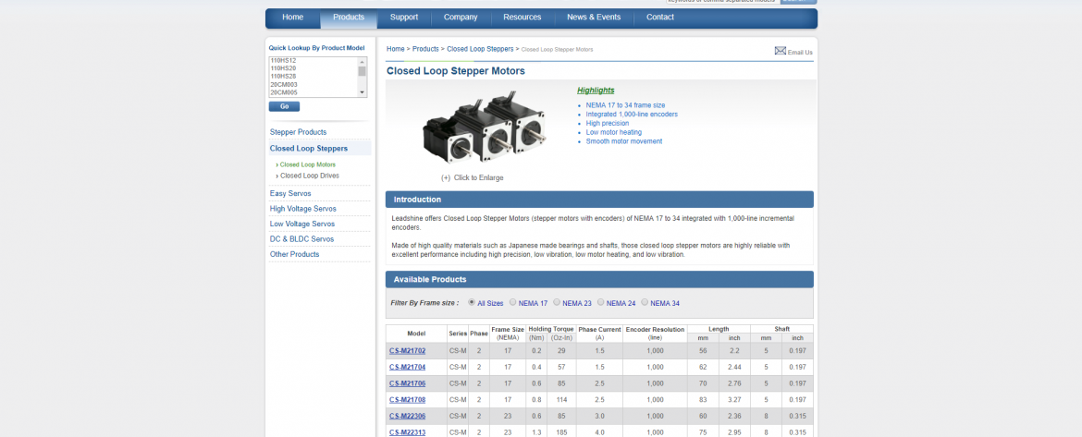This screenshot has height=437, width=1082.
Task: Click the Products breadcrumb link
Action: (425, 49)
